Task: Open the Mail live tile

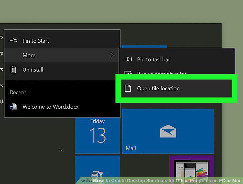Action: [168, 131]
